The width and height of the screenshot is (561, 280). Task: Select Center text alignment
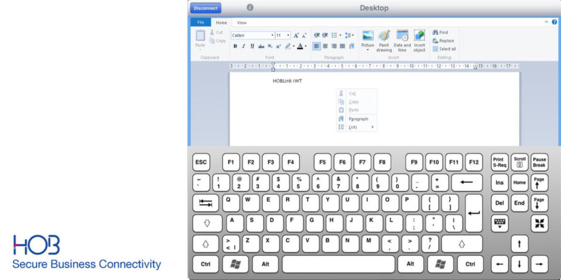325,46
